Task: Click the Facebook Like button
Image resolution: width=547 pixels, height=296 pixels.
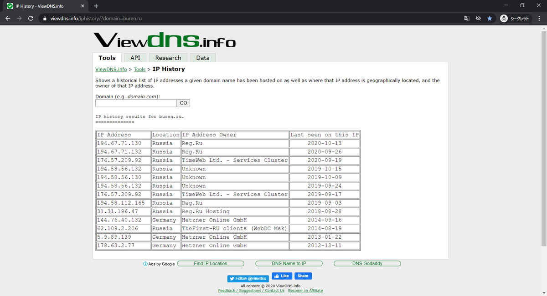Action: pos(282,276)
